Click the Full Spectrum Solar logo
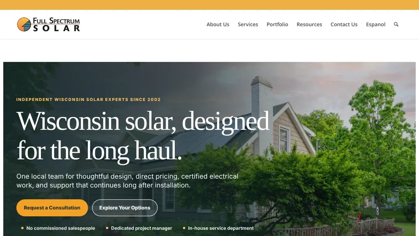The width and height of the screenshot is (419, 236). (48, 24)
